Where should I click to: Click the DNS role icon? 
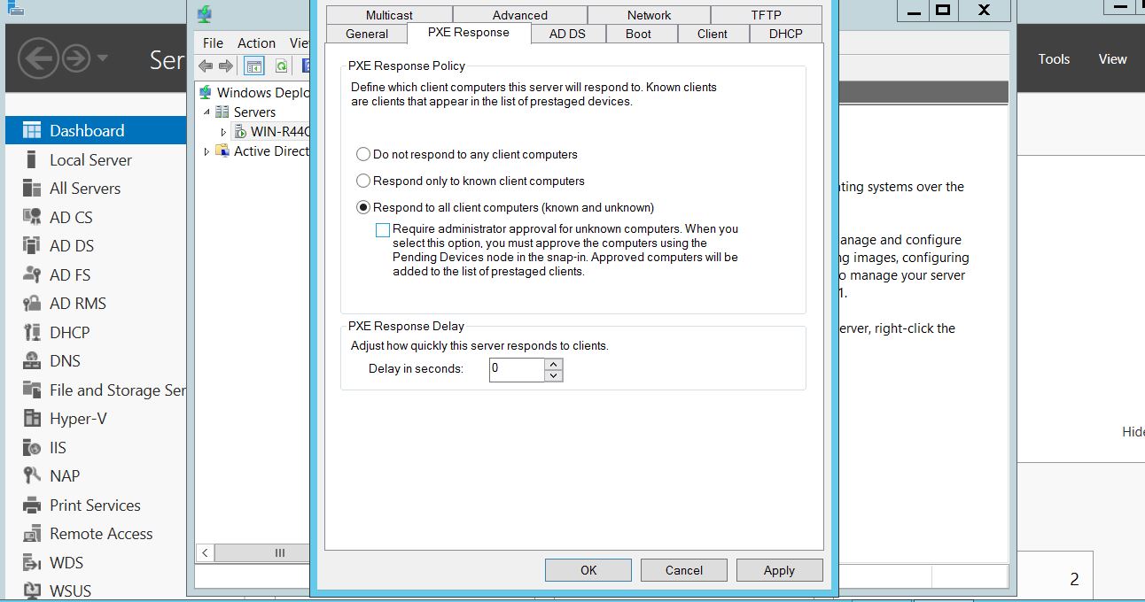click(x=32, y=361)
